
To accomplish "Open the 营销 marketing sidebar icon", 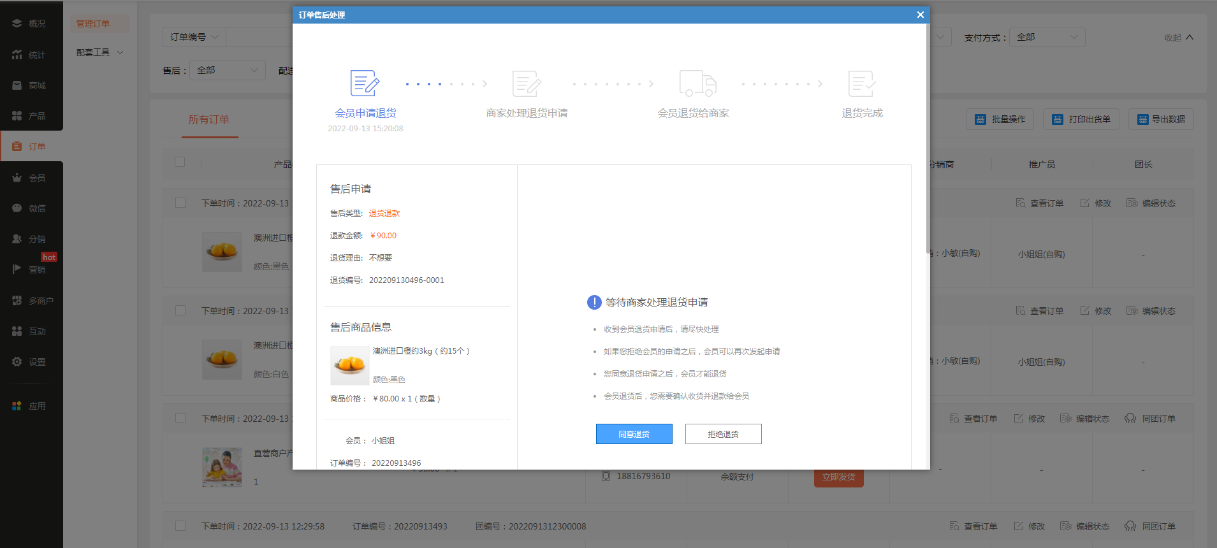I will (x=17, y=270).
